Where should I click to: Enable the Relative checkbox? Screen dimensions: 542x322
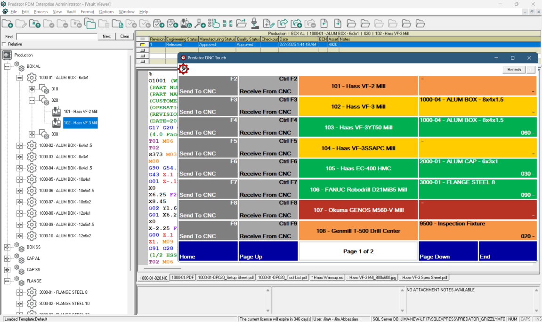coord(4,44)
